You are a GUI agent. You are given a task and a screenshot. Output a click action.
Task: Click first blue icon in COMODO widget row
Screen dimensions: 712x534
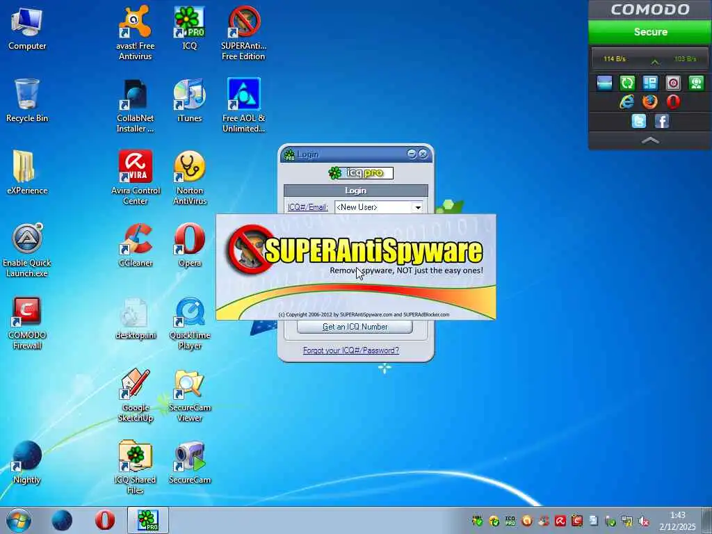(x=604, y=83)
